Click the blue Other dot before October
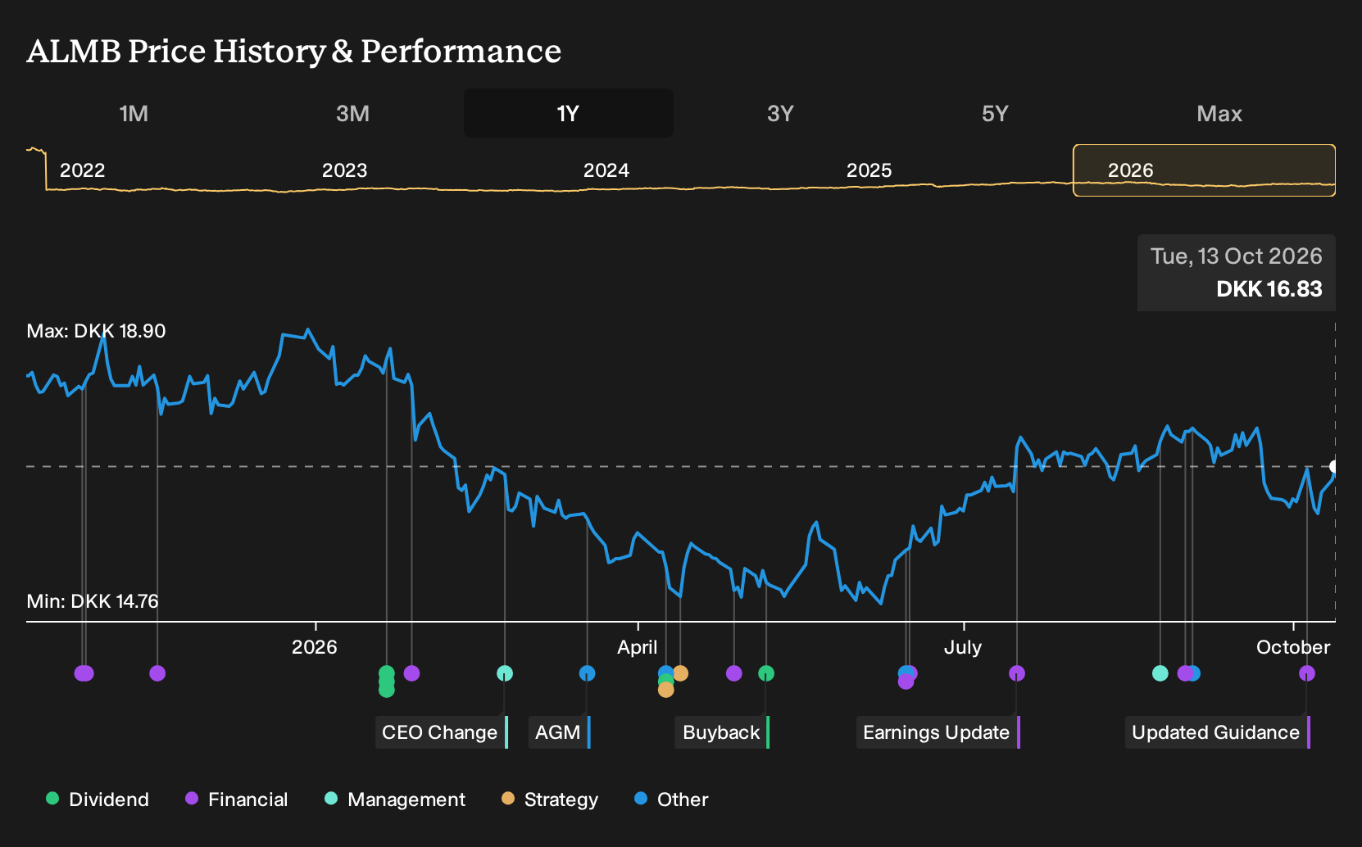Viewport: 1362px width, 847px height. (1194, 673)
